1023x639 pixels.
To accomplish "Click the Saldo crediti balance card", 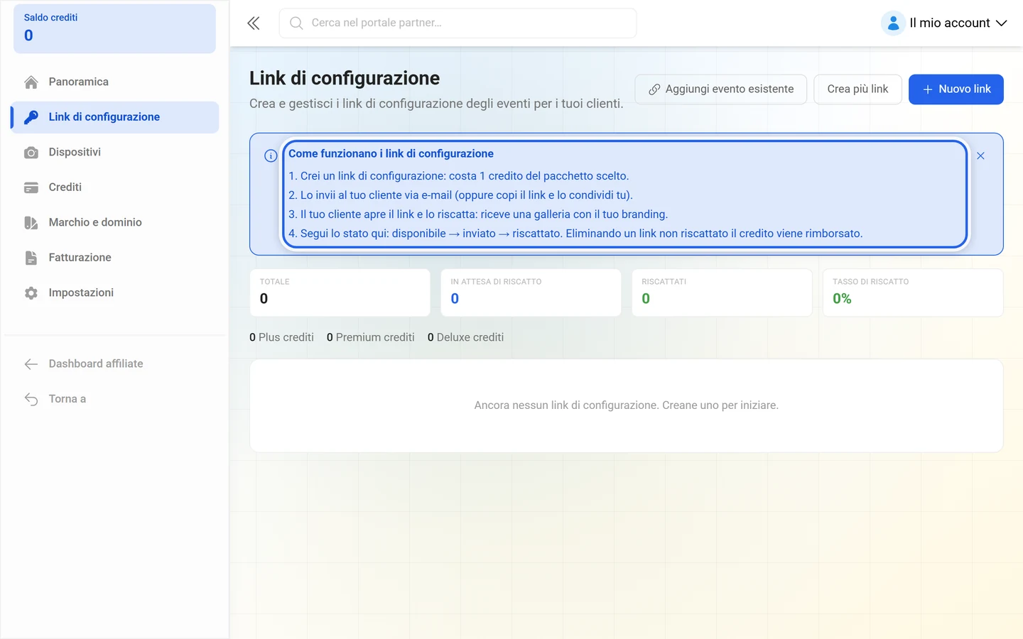I will (x=114, y=28).
